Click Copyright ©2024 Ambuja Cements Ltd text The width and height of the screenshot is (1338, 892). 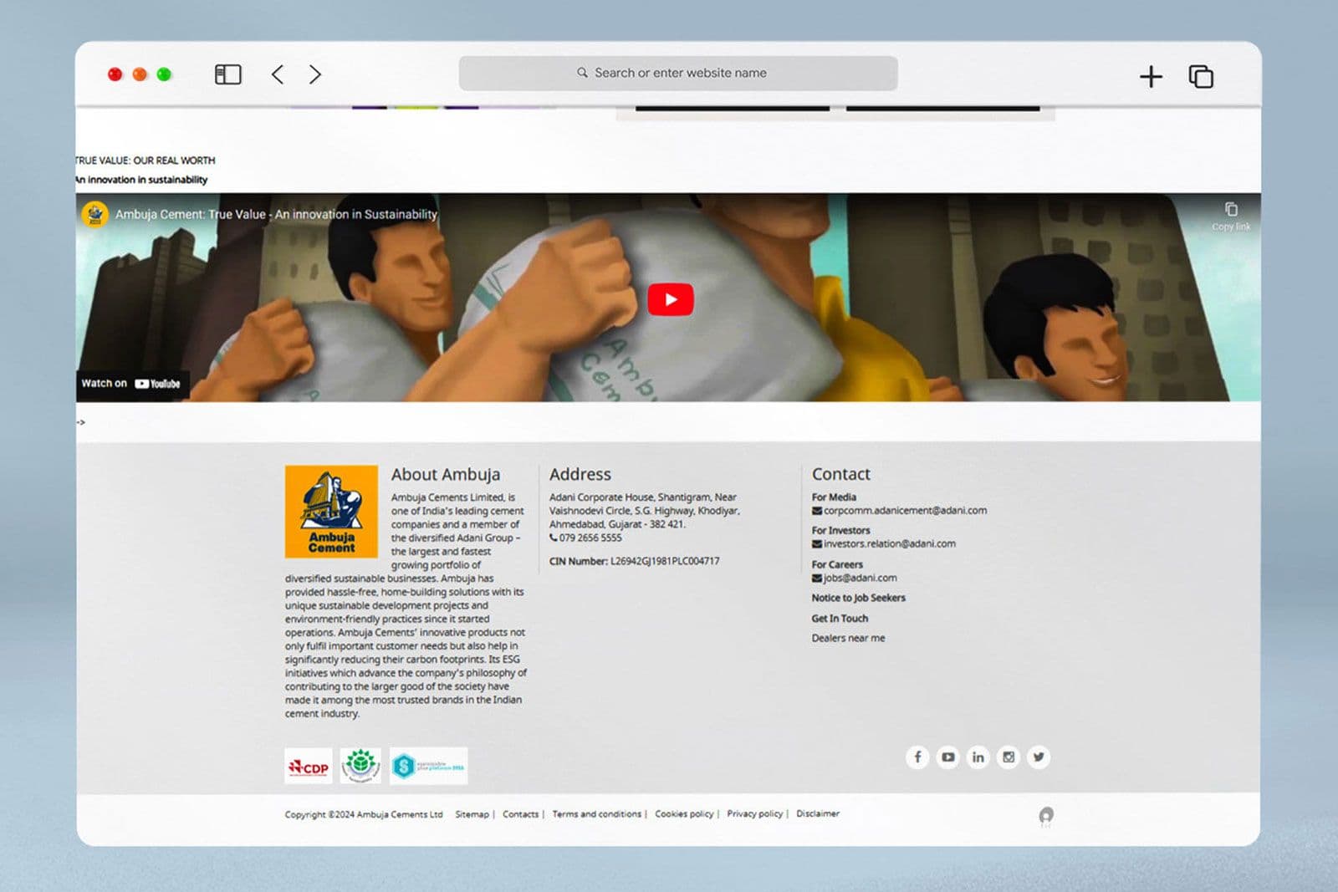[364, 814]
